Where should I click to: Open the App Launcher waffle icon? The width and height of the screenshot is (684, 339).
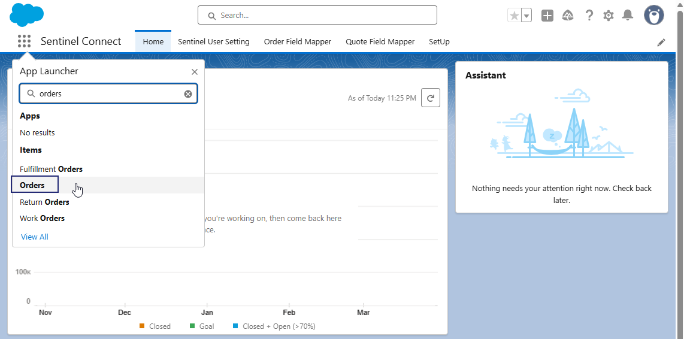click(x=24, y=41)
